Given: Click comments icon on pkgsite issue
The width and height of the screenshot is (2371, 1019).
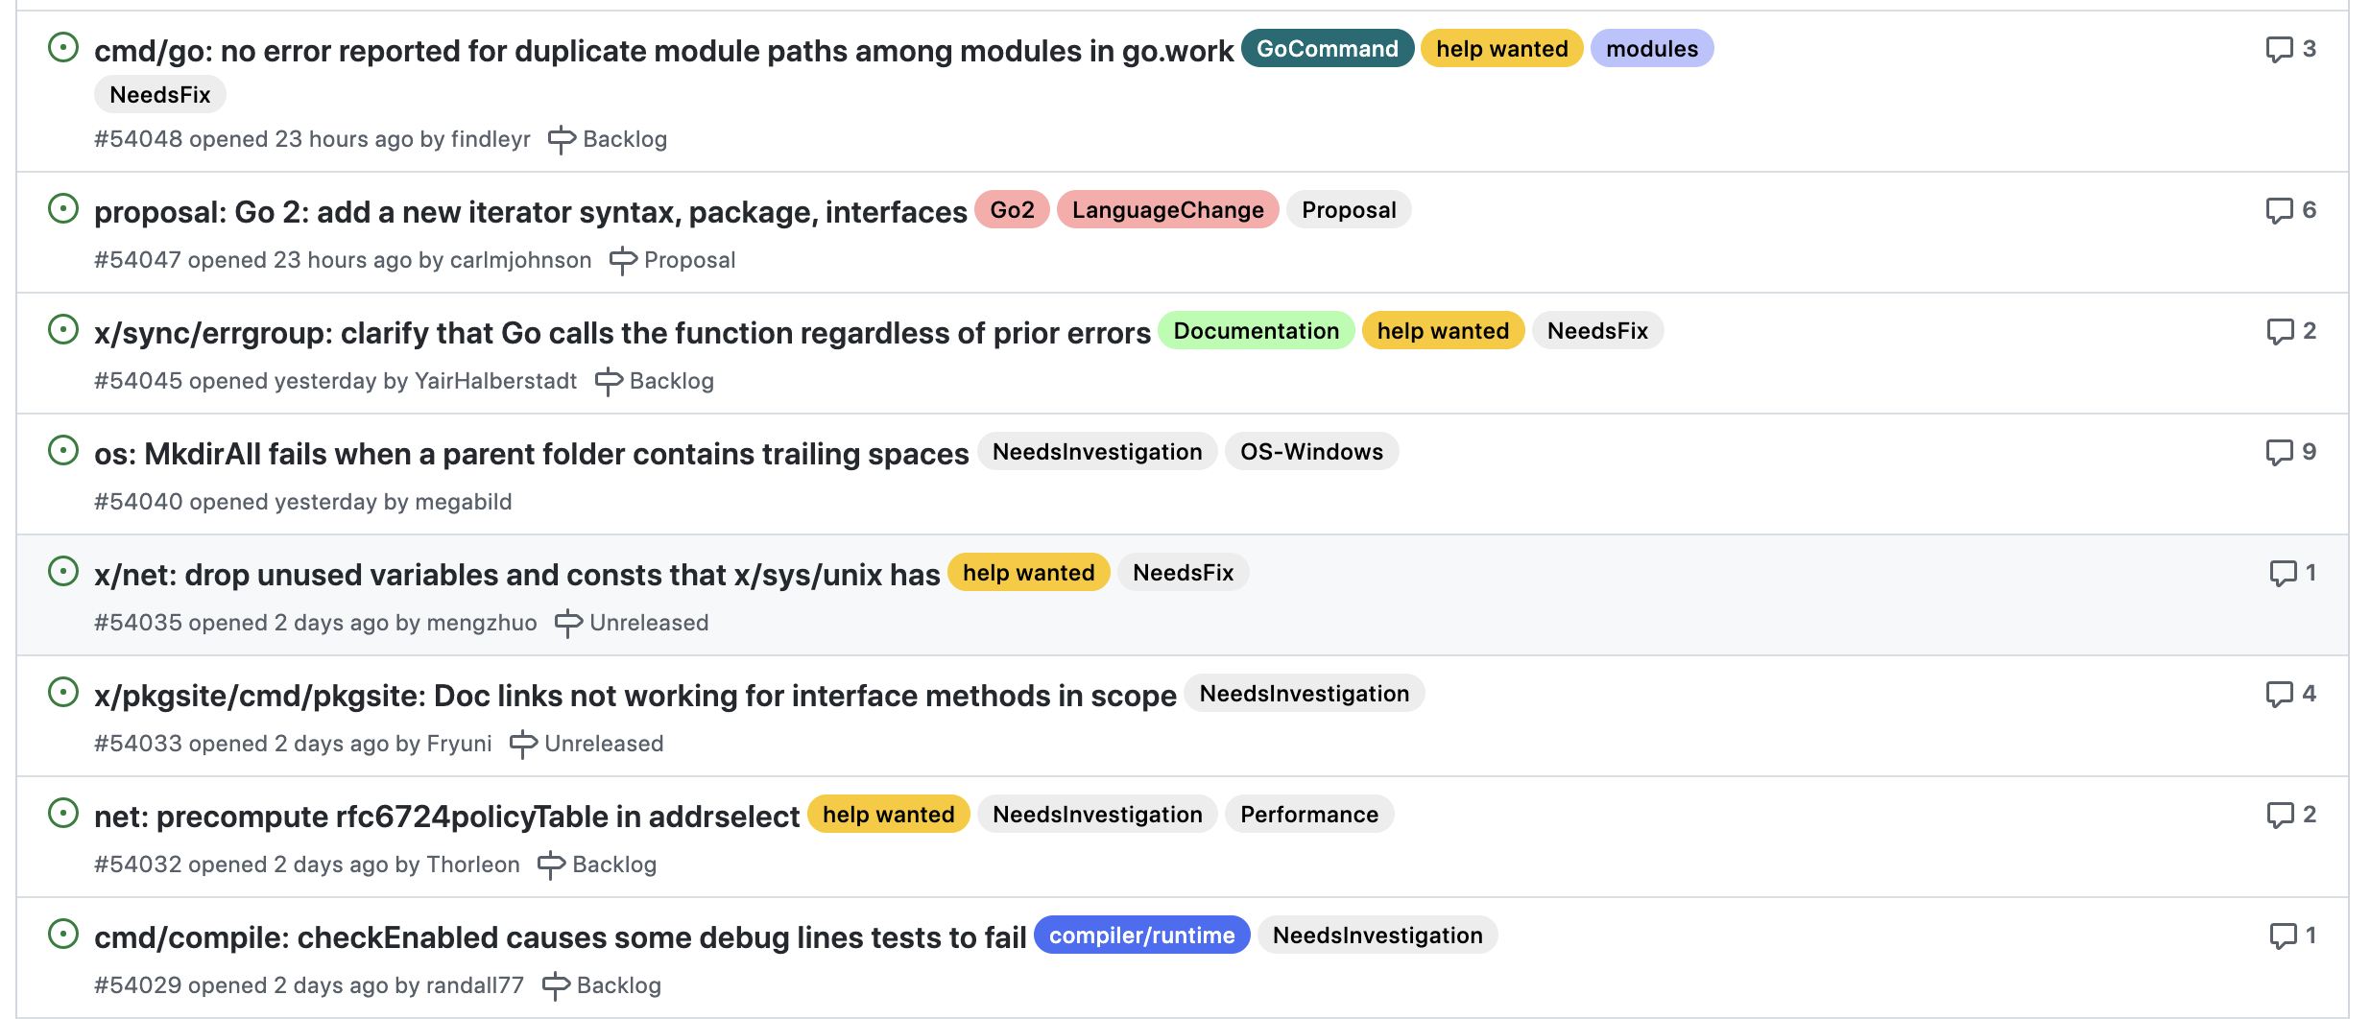Looking at the screenshot, I should coord(2279,694).
